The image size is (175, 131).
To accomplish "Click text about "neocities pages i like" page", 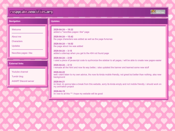I will [x=71, y=32].
